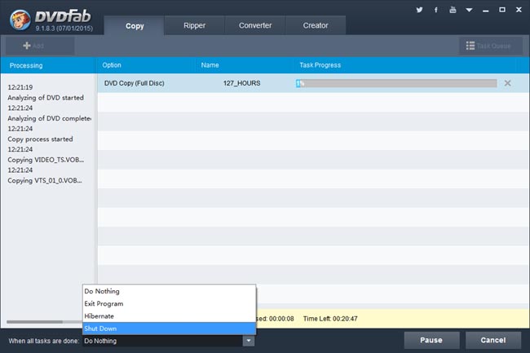Cancel the copy task
530x353 pixels.
(x=492, y=340)
